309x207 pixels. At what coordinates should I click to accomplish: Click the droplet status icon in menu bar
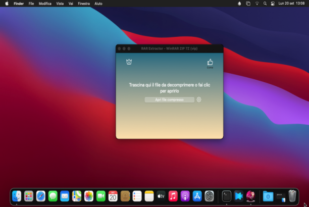click(x=239, y=4)
